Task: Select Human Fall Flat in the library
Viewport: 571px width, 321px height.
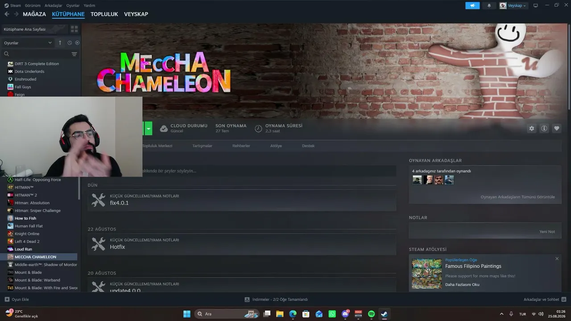Action: pyautogui.click(x=29, y=226)
